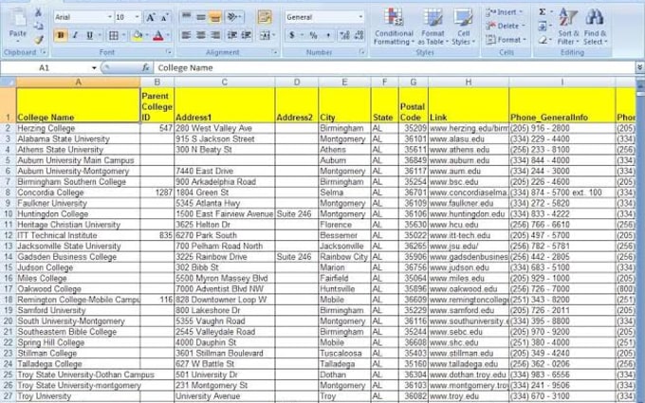Select the Phone_GeneralInfo header cell
Screen dimensions: 645x403
click(562, 105)
